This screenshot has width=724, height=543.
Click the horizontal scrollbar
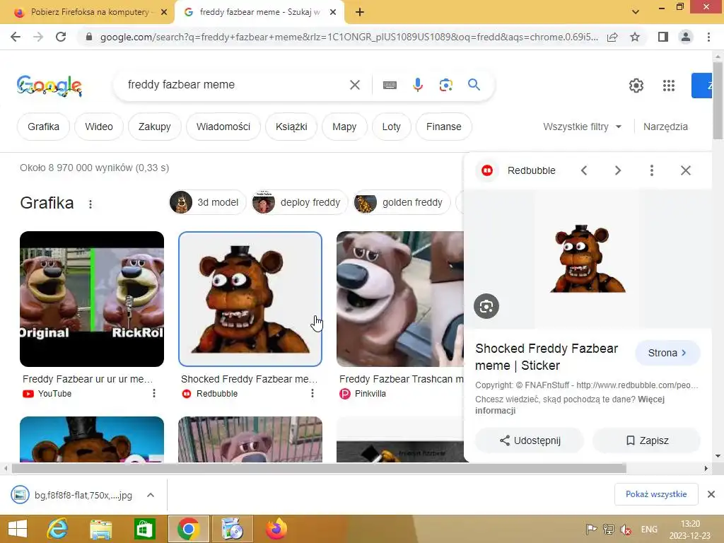tap(319, 468)
